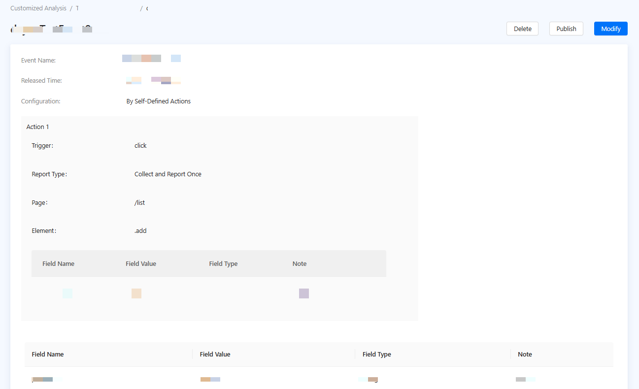Image resolution: width=639 pixels, height=389 pixels.
Task: Click Note header inside Action 1 table
Action: [x=299, y=263]
